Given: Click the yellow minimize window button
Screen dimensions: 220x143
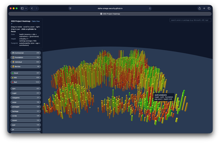Looking at the screenshot, I should click(14, 8).
